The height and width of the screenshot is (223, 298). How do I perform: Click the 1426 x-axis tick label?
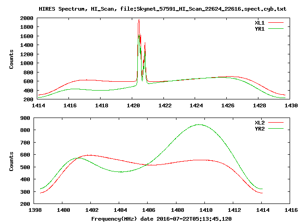(228, 105)
